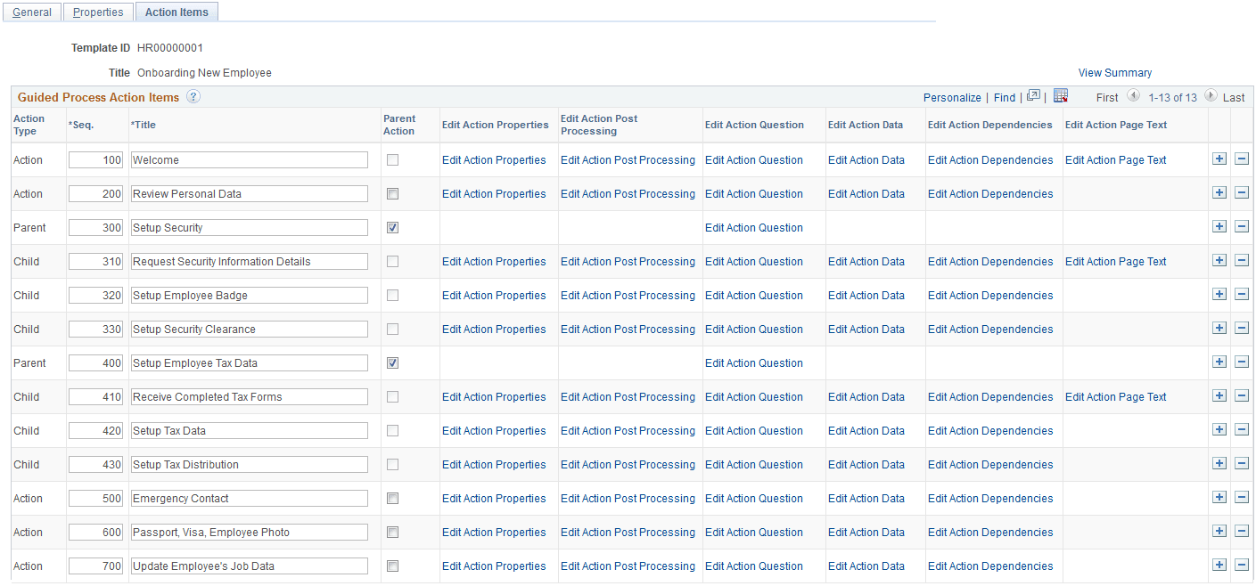Click the Setup Employee Badge title field
This screenshot has height=586, width=1256.
[249, 295]
